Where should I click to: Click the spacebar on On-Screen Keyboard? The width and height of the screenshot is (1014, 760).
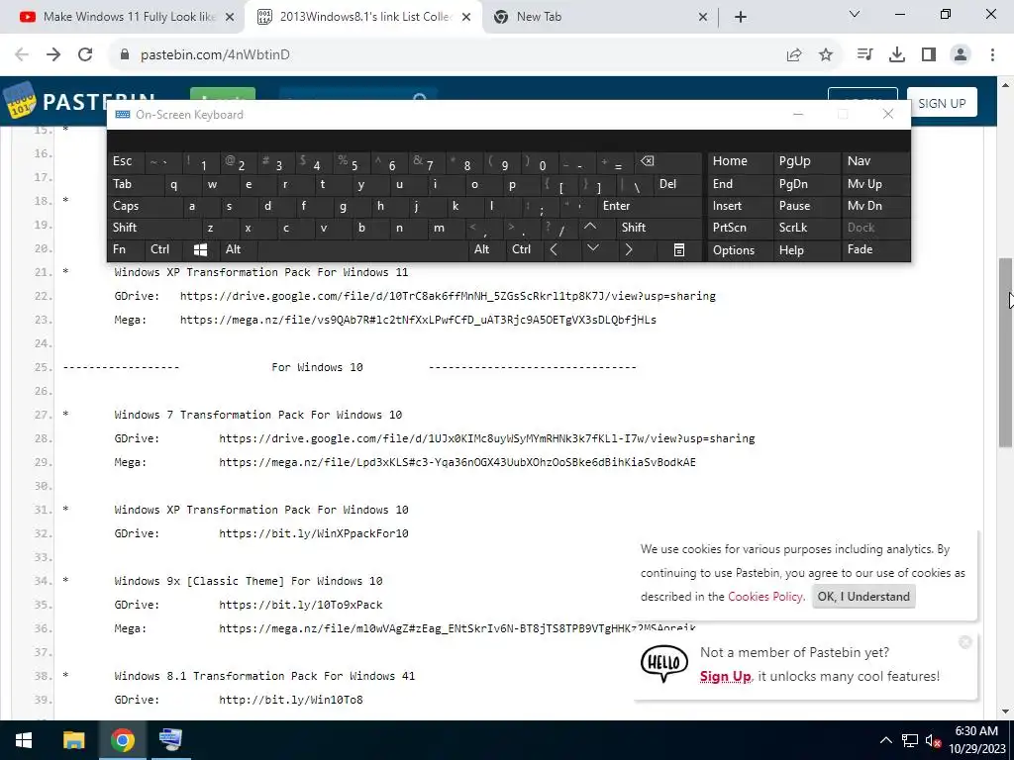coord(362,249)
